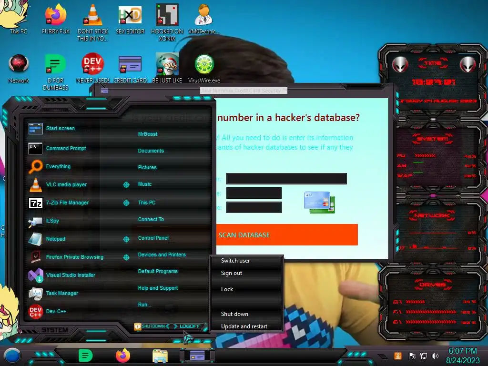Click the network tray icon

point(424,356)
